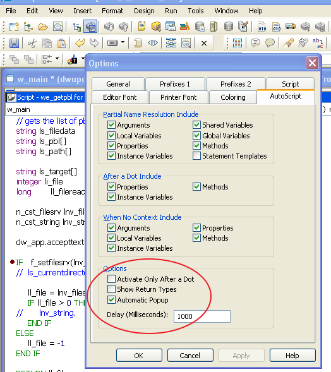Click the Uncomment empty speech bubble icon

(270, 43)
